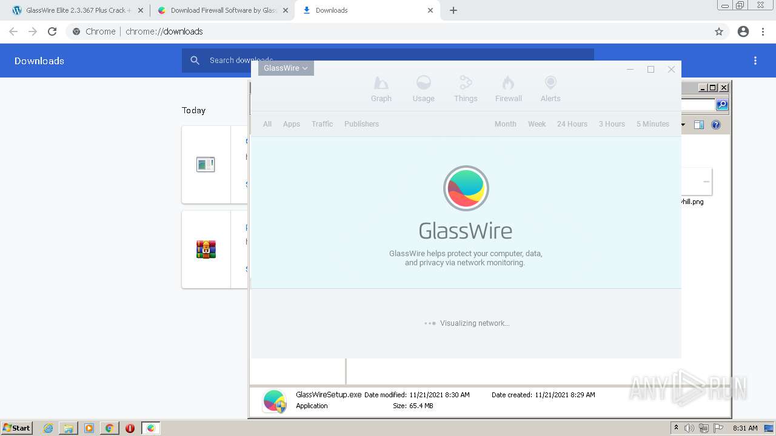Click the Size: 65.4 MB detail
This screenshot has height=436, width=776.
pyautogui.click(x=413, y=406)
